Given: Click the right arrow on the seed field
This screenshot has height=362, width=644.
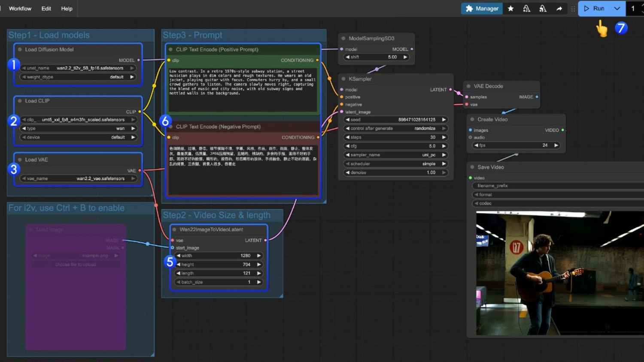Looking at the screenshot, I should point(444,120).
